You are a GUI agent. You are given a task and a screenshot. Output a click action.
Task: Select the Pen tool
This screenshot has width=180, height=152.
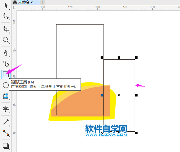pos(6,53)
